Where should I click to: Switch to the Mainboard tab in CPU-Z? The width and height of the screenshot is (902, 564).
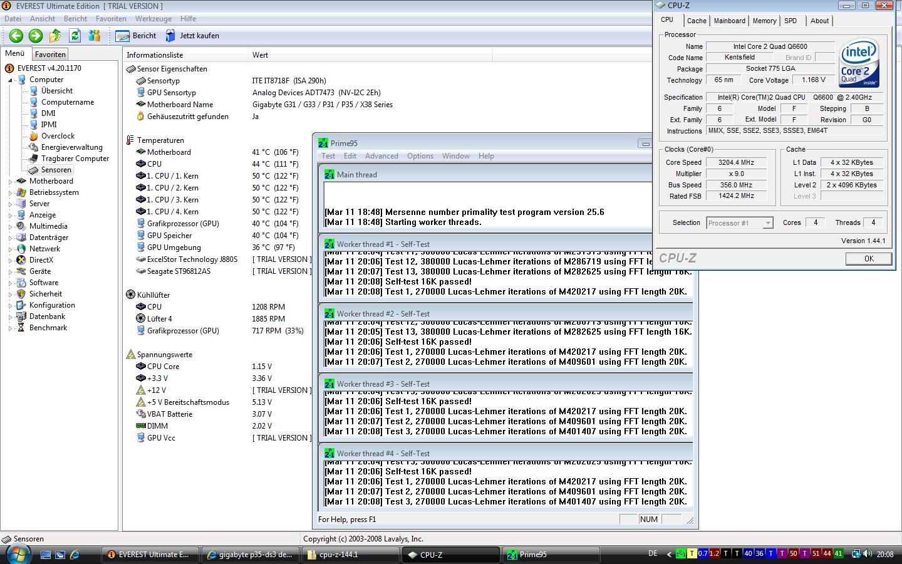point(730,21)
